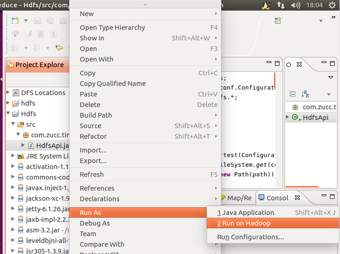The height and width of the screenshot is (254, 340).
Task: Choose Refresh in context menu
Action: click(145, 175)
